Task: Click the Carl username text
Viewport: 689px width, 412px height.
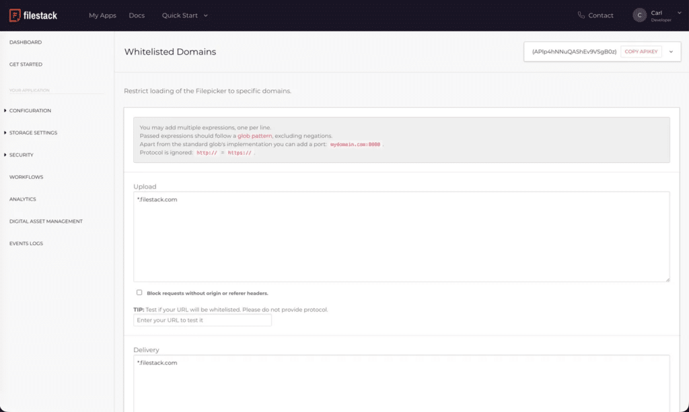Action: coord(657,13)
